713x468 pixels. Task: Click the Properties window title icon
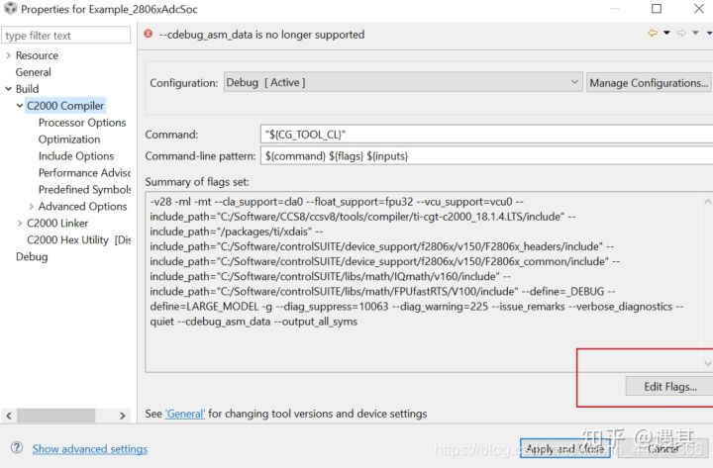(x=11, y=8)
